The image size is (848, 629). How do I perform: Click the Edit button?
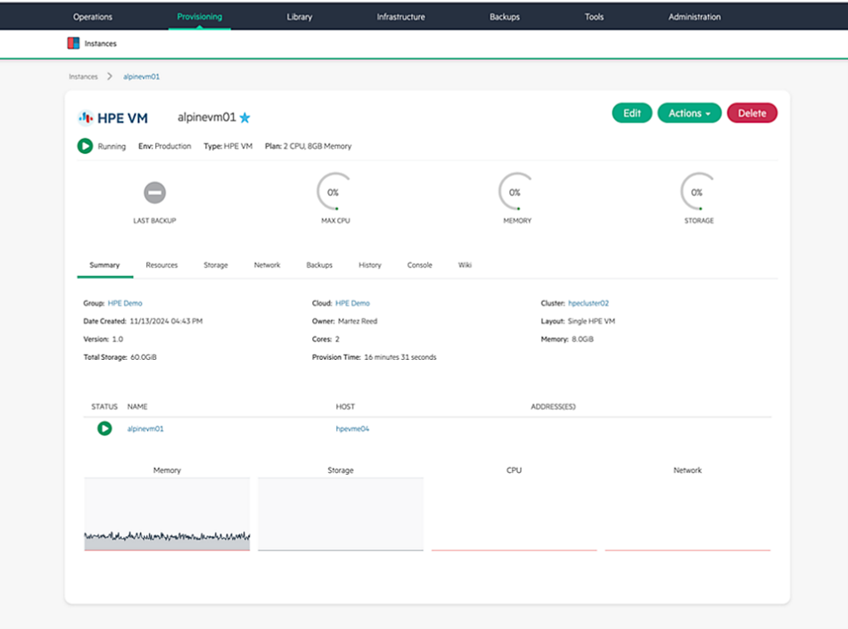point(631,113)
